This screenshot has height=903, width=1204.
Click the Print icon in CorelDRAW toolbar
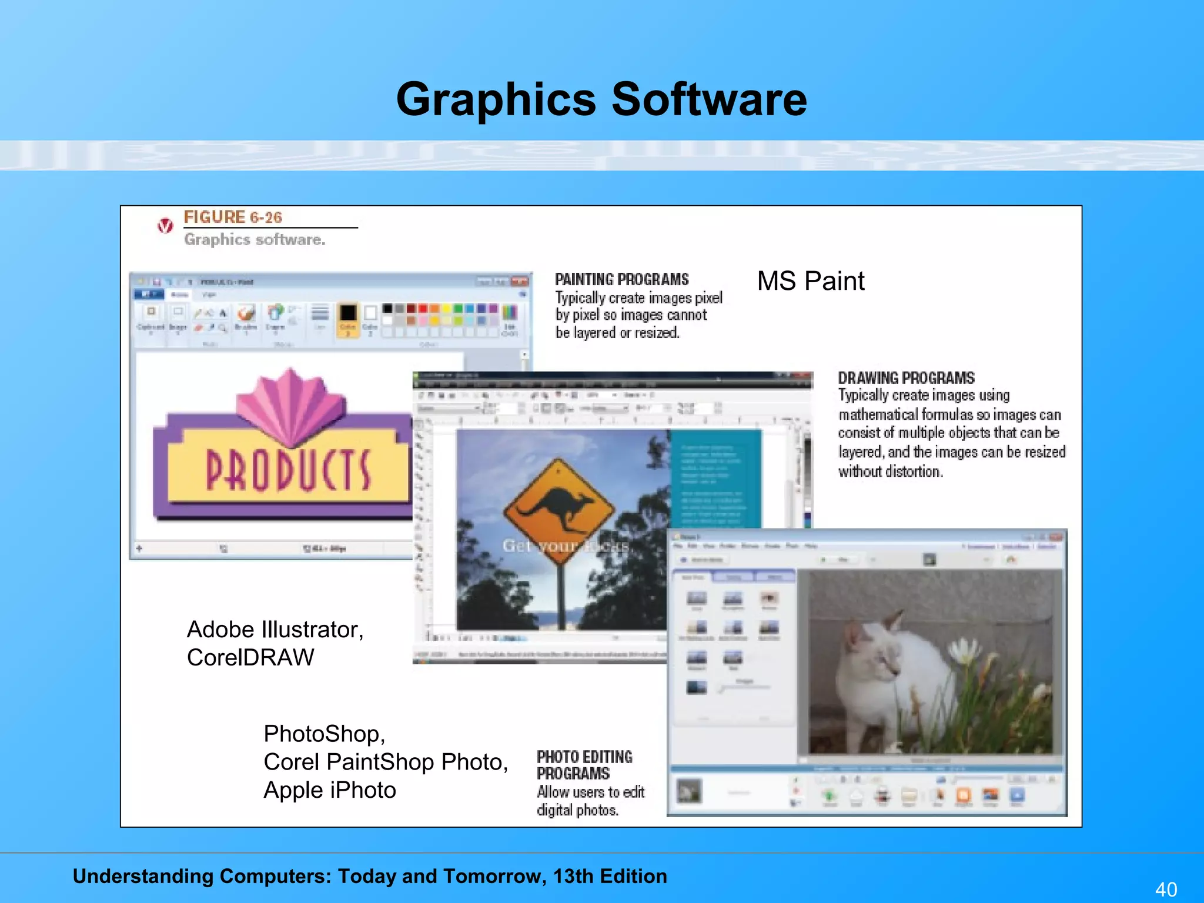[452, 395]
